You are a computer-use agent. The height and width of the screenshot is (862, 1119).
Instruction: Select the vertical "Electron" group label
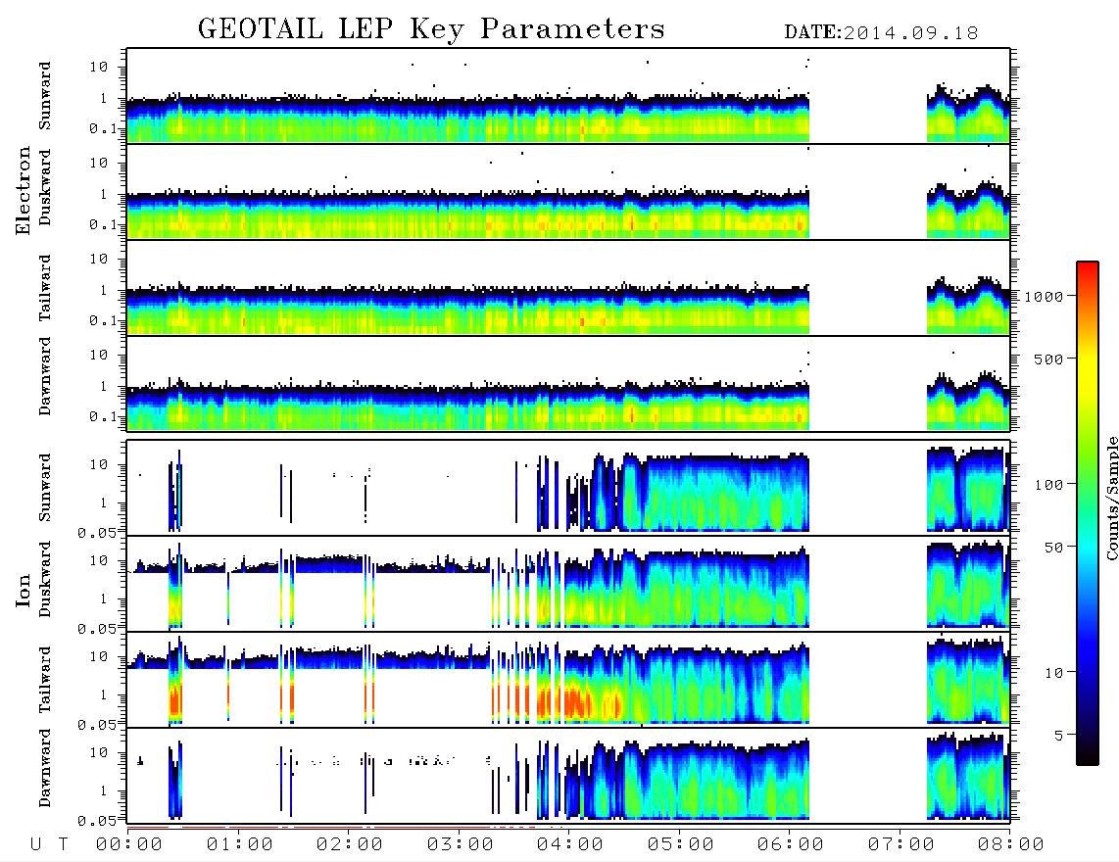[23, 190]
